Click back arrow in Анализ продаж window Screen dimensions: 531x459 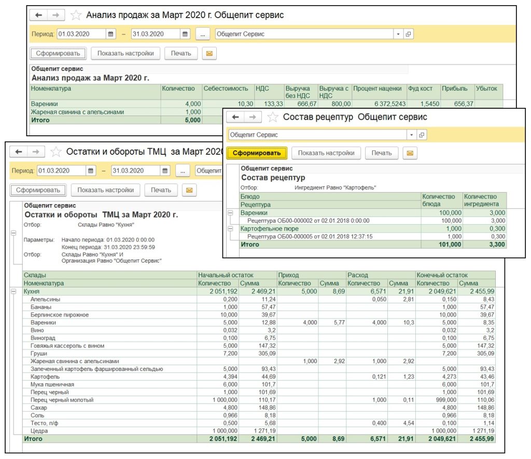point(38,15)
